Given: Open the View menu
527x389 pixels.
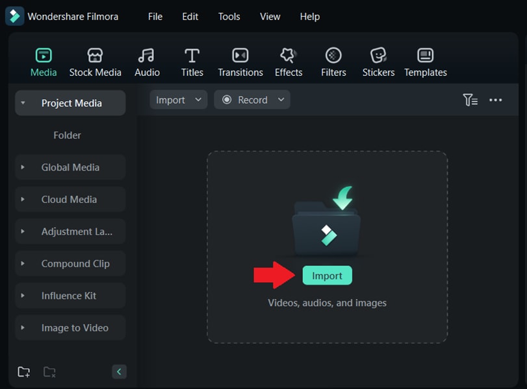Looking at the screenshot, I should pyautogui.click(x=270, y=16).
